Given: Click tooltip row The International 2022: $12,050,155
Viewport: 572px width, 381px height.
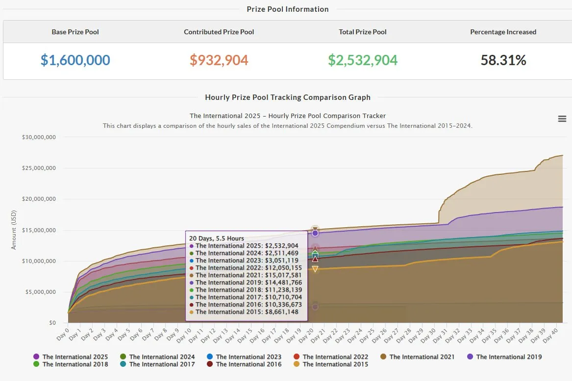Looking at the screenshot, I should (246, 267).
